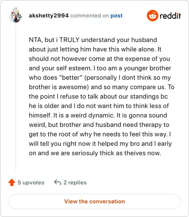Click the Reddit Snoo logo icon
This screenshot has width=189, height=217.
click(x=152, y=16)
